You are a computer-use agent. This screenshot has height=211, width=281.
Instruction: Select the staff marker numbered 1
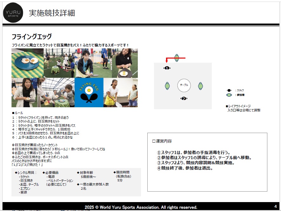coord(167,68)
